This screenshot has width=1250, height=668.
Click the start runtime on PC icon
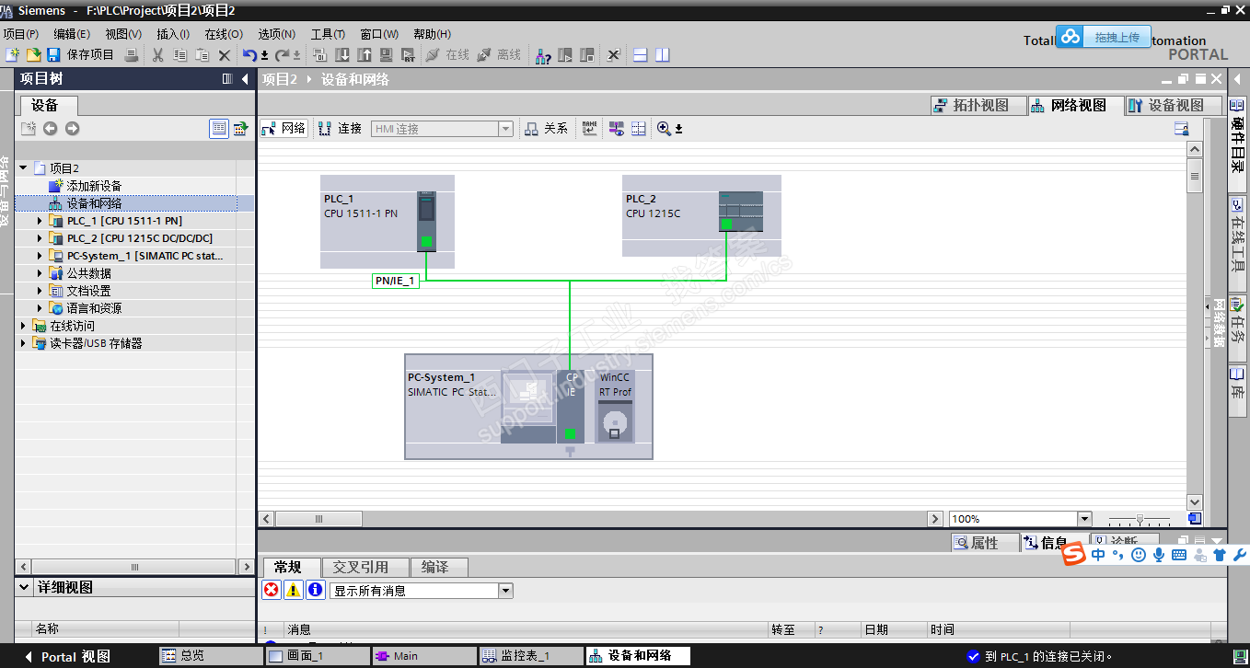click(x=409, y=55)
